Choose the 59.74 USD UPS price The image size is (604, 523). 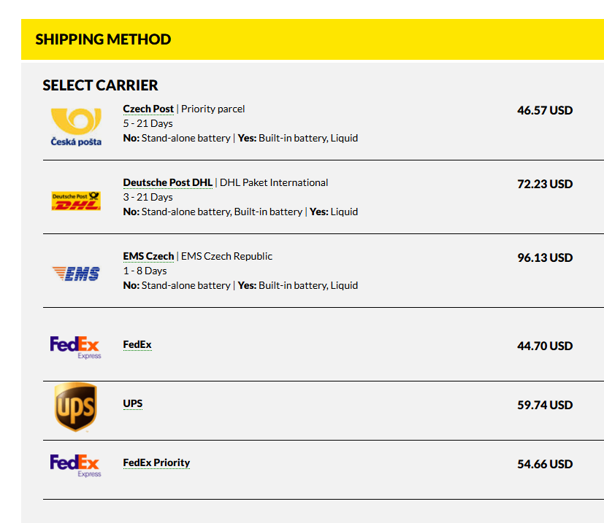click(545, 406)
